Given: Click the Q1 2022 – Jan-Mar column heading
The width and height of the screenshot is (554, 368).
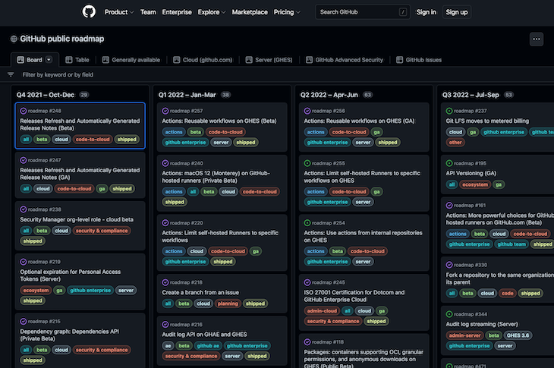Looking at the screenshot, I should [187, 95].
